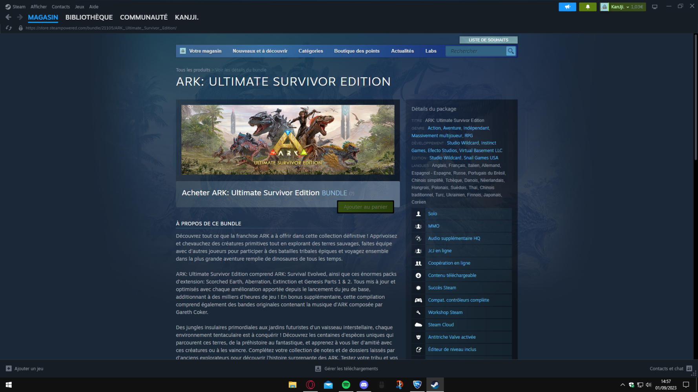Click the Audio supplémentaire HQ icon
Viewport: 698px width, 392px height.
tap(418, 238)
